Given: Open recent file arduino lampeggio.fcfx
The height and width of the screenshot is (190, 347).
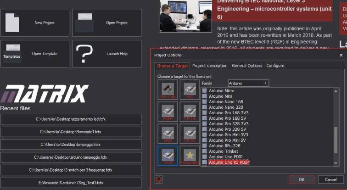Looking at the screenshot, I should coord(71,157).
